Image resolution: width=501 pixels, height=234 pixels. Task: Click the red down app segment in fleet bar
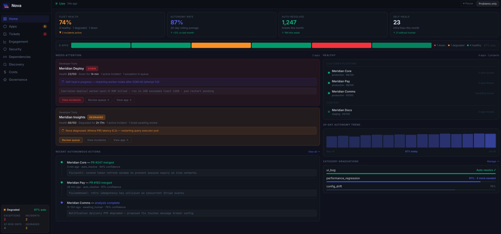(342, 45)
